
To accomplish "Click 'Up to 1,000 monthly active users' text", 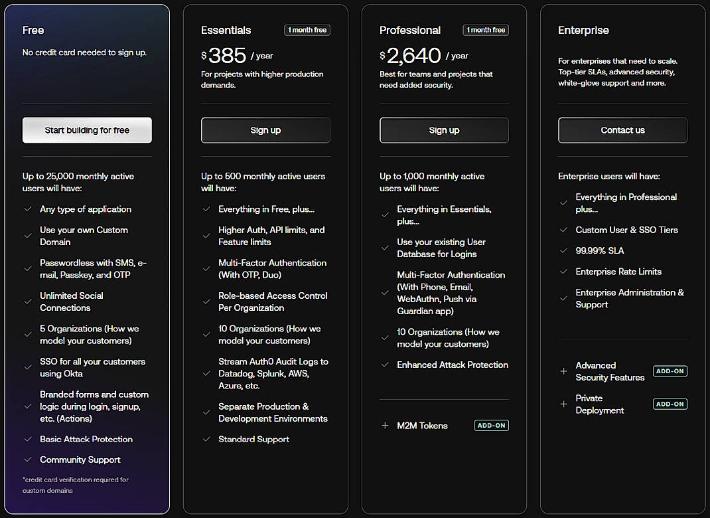I will [x=432, y=182].
